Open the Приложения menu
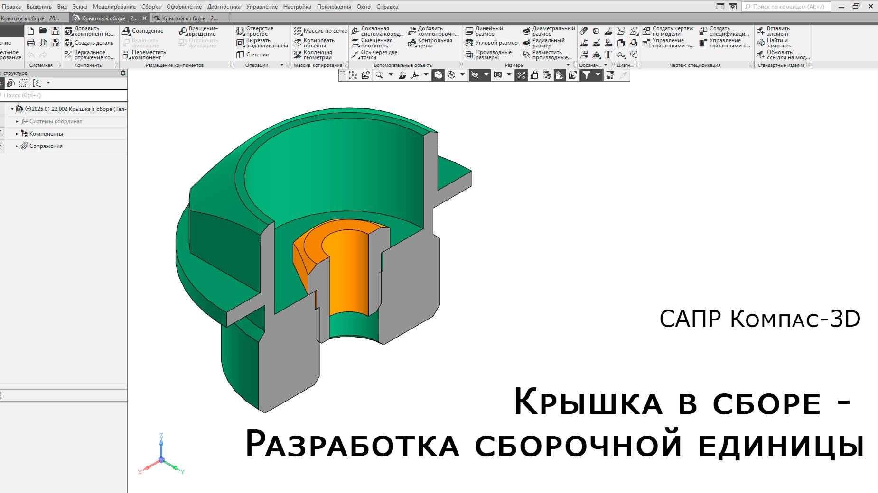The height and width of the screenshot is (493, 878). (x=334, y=7)
